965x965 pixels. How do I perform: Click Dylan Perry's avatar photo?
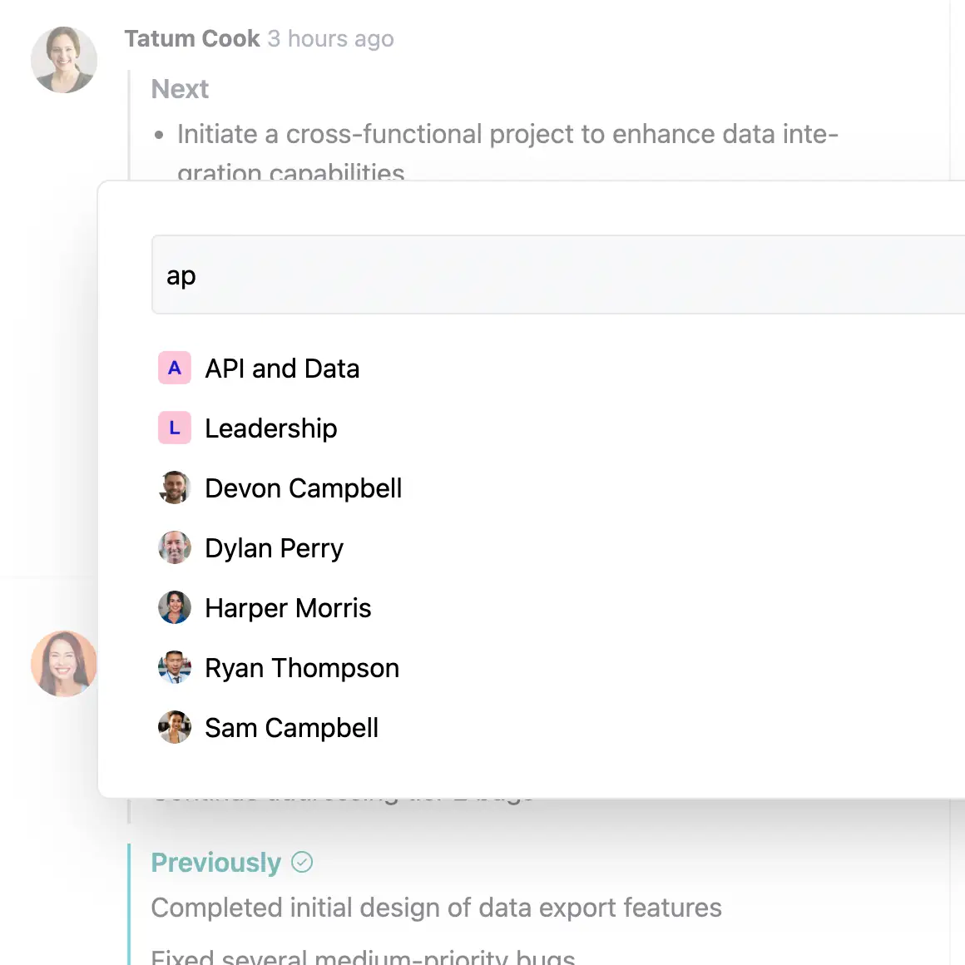(x=175, y=547)
